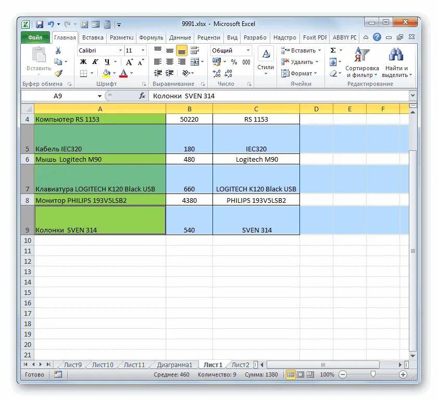Click the Save icon in quick access toolbar
Screen dimensions: 438x401
click(x=40, y=24)
